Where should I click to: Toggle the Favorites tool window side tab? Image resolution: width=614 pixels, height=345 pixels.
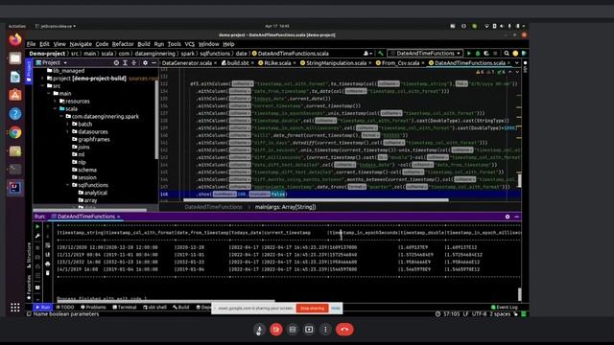(29, 287)
